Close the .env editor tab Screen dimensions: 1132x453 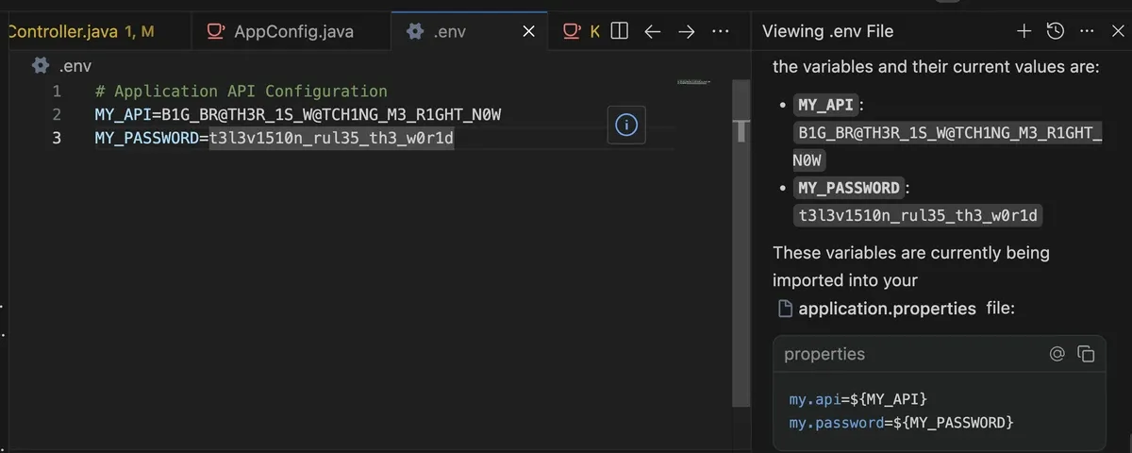point(529,31)
